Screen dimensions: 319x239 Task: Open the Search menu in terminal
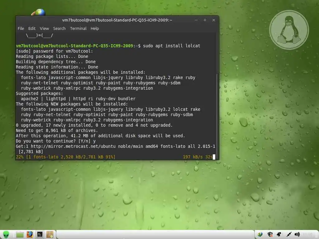(x=60, y=28)
